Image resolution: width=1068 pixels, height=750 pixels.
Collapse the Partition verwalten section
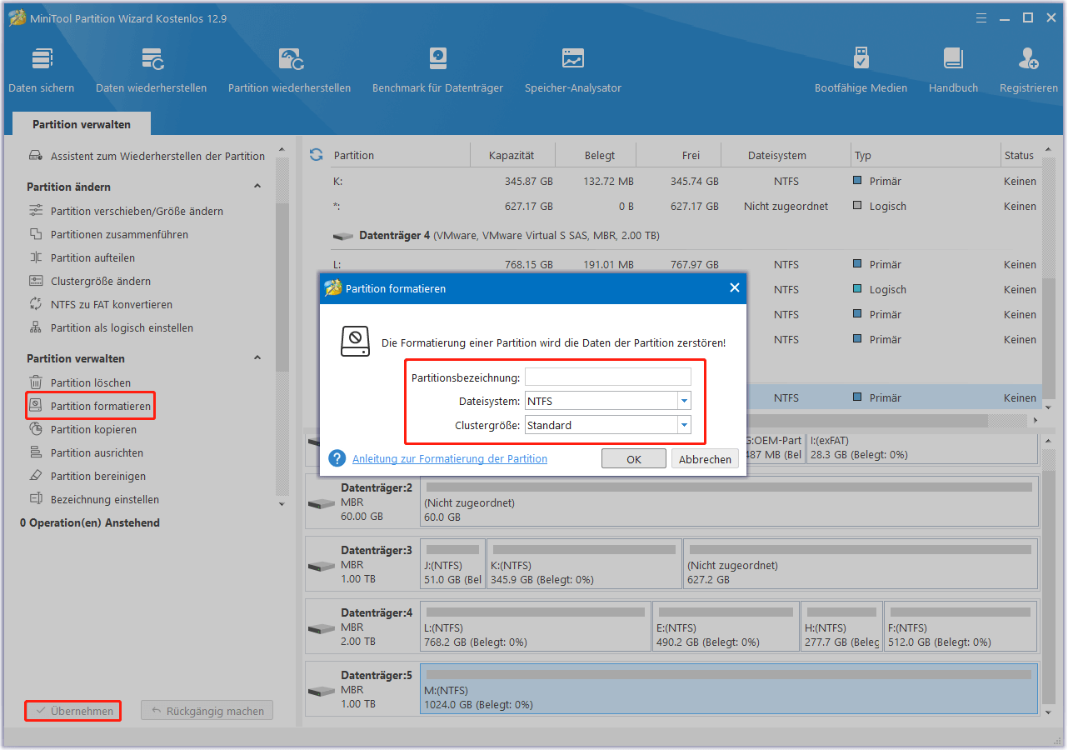tap(257, 358)
